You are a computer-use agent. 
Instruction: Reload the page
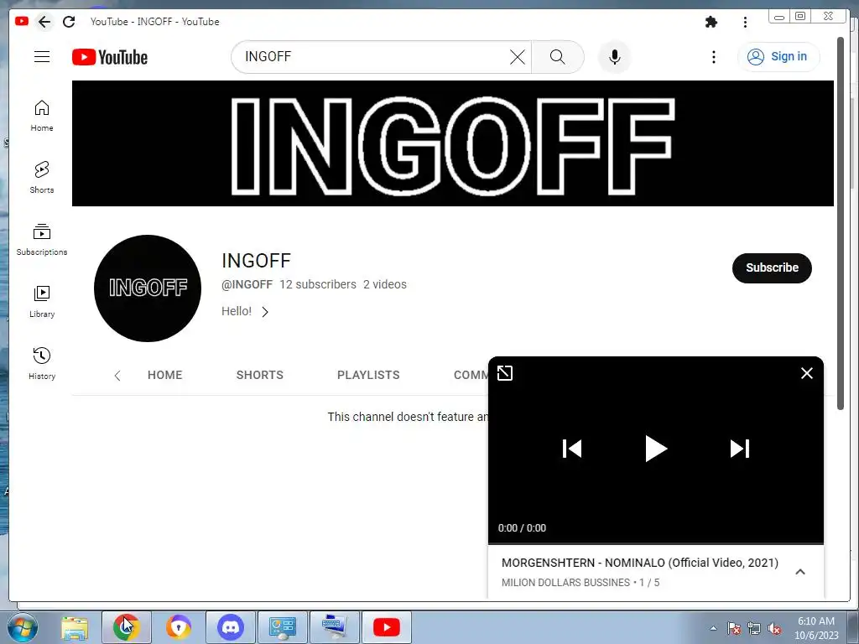pyautogui.click(x=69, y=22)
